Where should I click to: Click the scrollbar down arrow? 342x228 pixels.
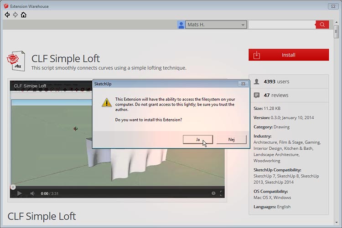pyautogui.click(x=337, y=222)
